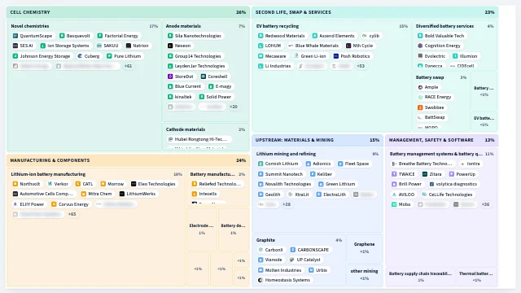Click the Swobbee orange icon

point(420,107)
